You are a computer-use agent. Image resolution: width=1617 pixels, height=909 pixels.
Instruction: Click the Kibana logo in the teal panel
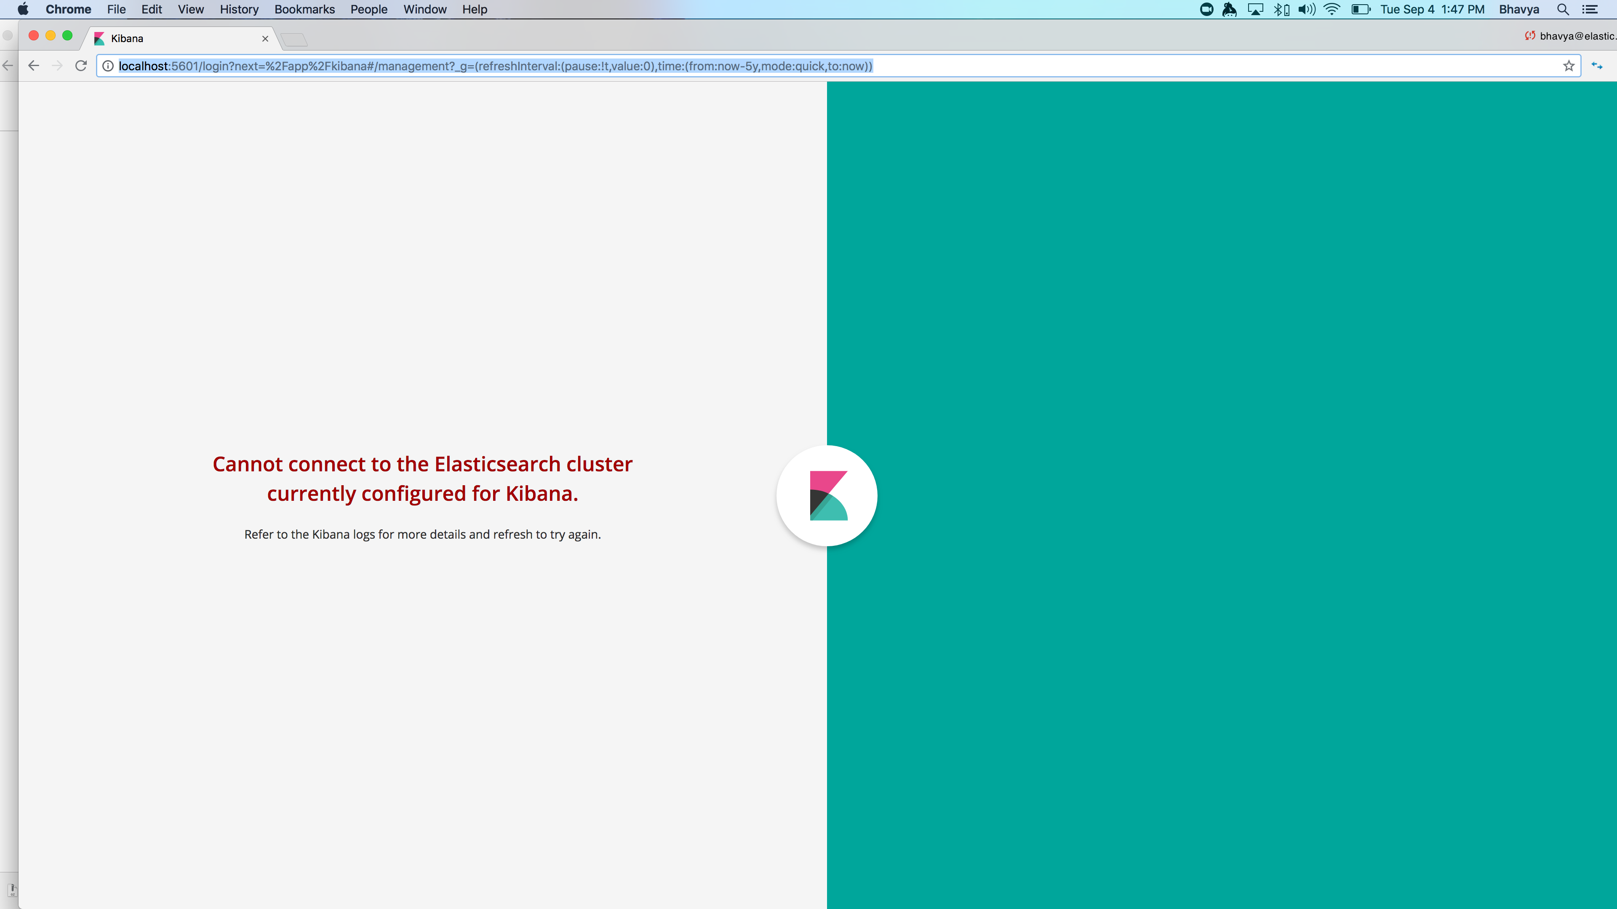[827, 495]
